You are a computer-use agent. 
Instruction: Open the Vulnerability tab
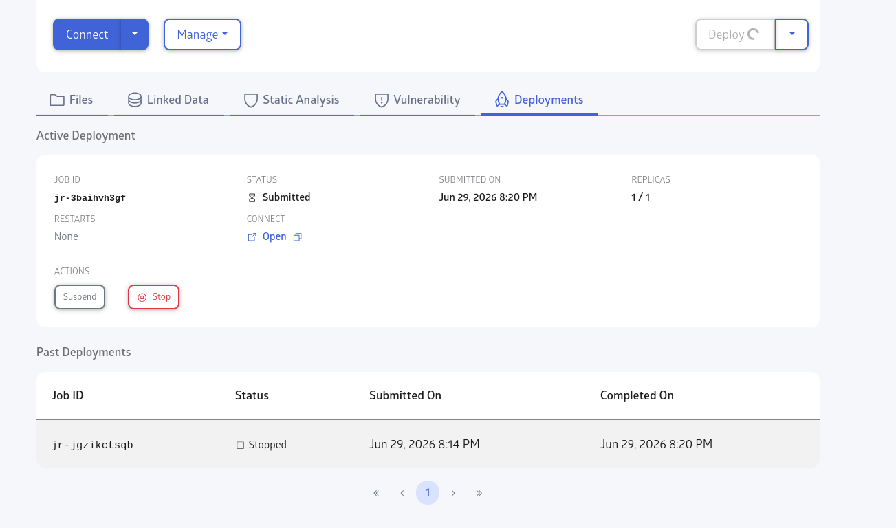417,100
